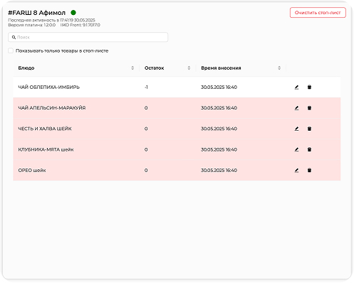Image resolution: width=354 pixels, height=283 pixels.
Task: Click the Очистить стоп-лист button
Action: coord(318,13)
